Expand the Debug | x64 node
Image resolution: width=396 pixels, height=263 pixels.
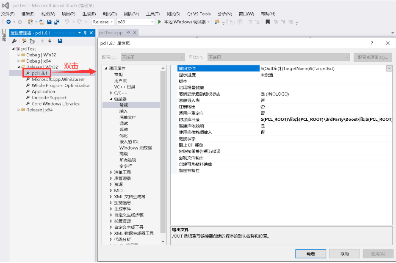click(x=19, y=61)
